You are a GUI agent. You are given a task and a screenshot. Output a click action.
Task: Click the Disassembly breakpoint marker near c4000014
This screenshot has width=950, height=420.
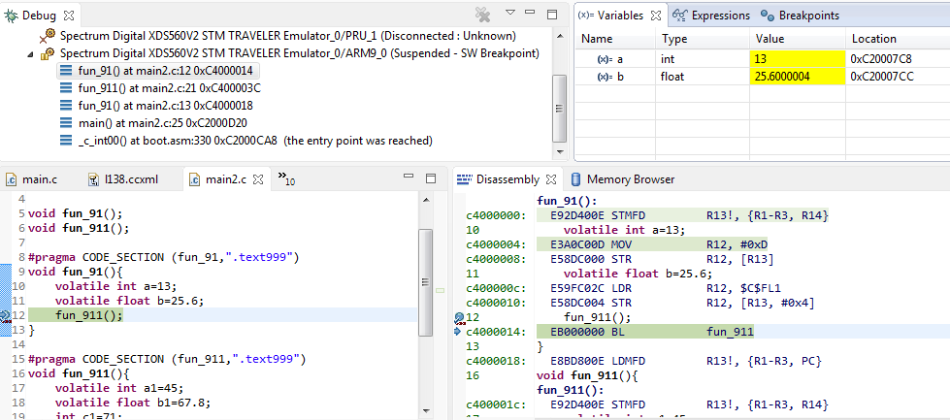click(459, 318)
